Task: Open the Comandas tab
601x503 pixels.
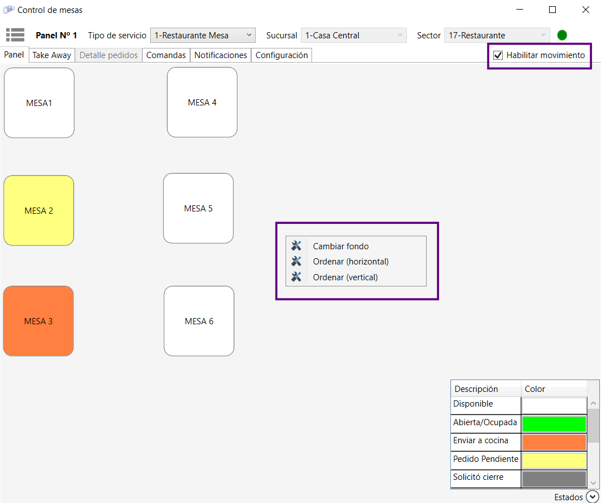Action: click(x=166, y=55)
